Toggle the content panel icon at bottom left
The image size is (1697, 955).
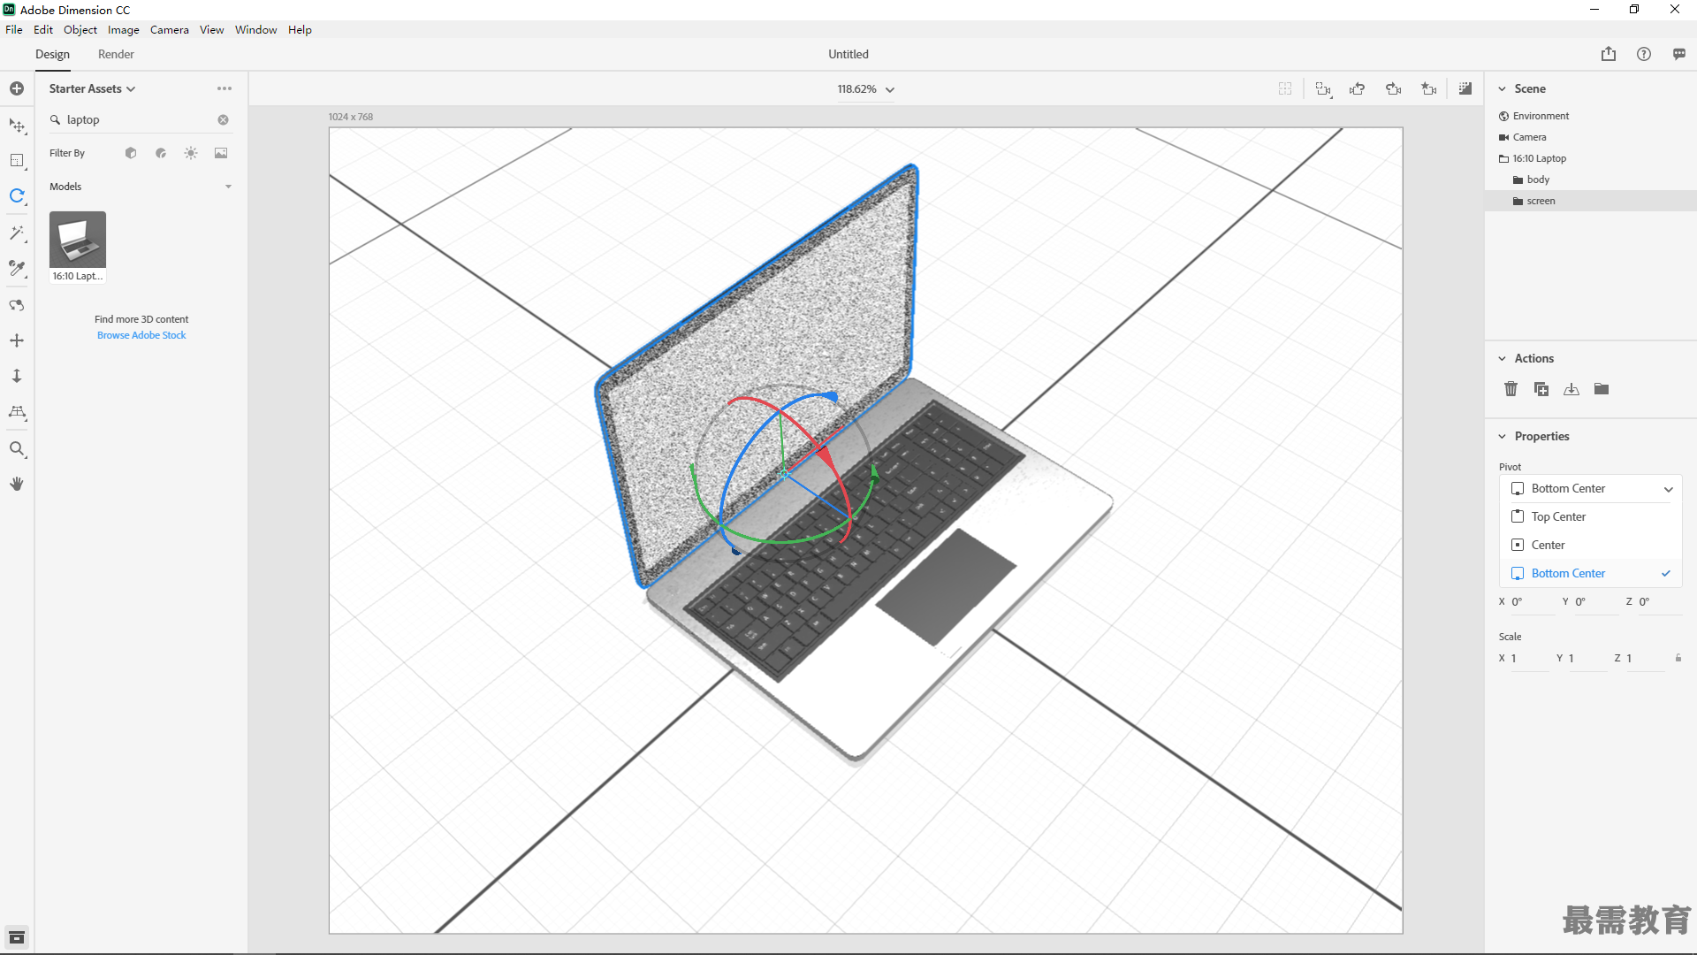(17, 937)
